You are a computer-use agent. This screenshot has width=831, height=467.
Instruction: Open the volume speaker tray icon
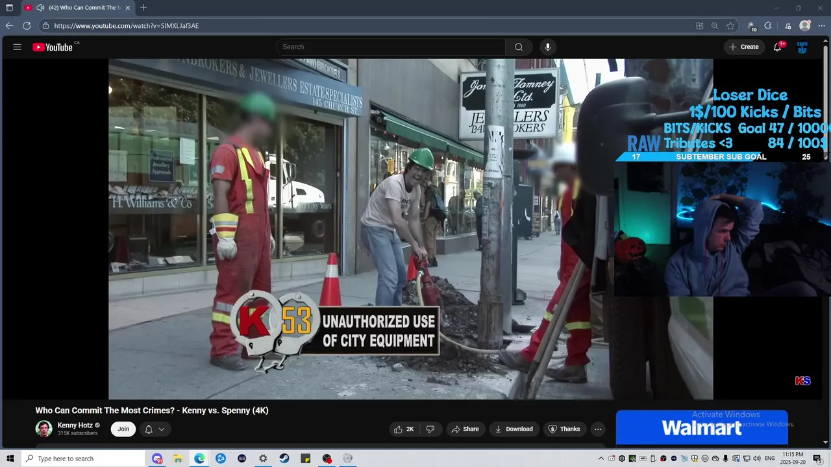point(757,459)
